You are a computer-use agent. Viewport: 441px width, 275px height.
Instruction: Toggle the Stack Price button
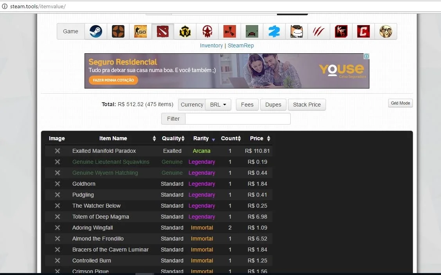(307, 105)
